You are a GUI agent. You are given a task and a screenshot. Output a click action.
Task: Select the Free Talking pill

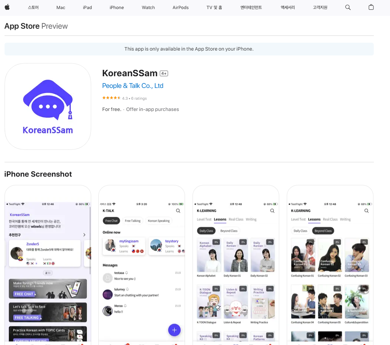[x=133, y=221]
